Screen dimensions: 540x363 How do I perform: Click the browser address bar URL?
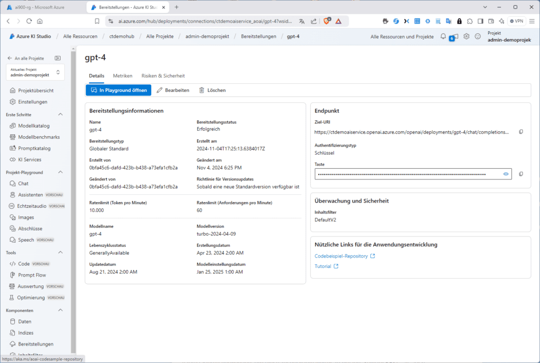click(205, 21)
